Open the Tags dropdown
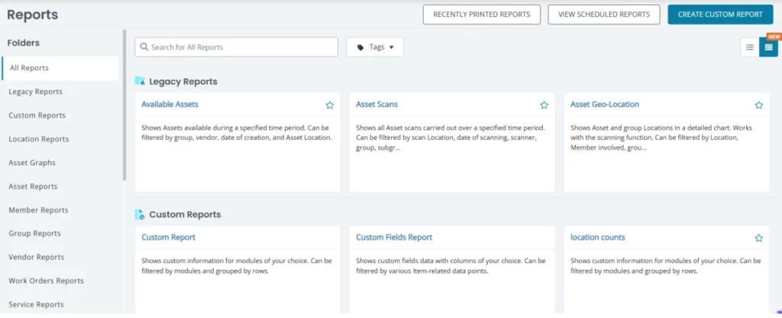The image size is (782, 318). 375,47
